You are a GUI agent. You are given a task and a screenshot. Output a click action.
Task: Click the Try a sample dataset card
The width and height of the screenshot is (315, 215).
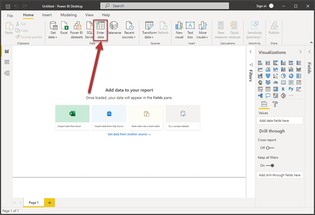(x=183, y=117)
